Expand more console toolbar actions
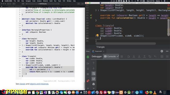Screen dimensions: 170x95 [x=93, y=88]
